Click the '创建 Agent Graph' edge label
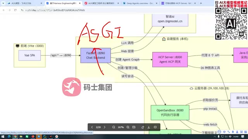This screenshot has height=139, width=248. pos(127,59)
